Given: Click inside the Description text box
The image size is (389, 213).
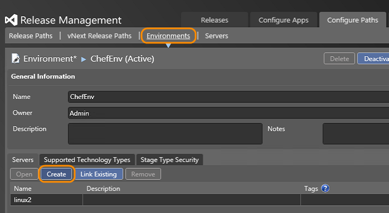Looking at the screenshot, I should 165,133.
